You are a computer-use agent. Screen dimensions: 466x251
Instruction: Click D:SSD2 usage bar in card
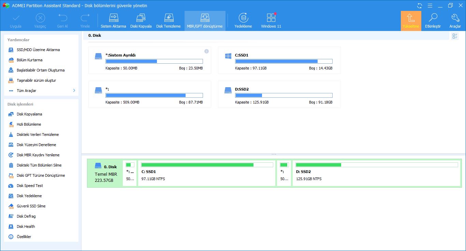[284, 95]
